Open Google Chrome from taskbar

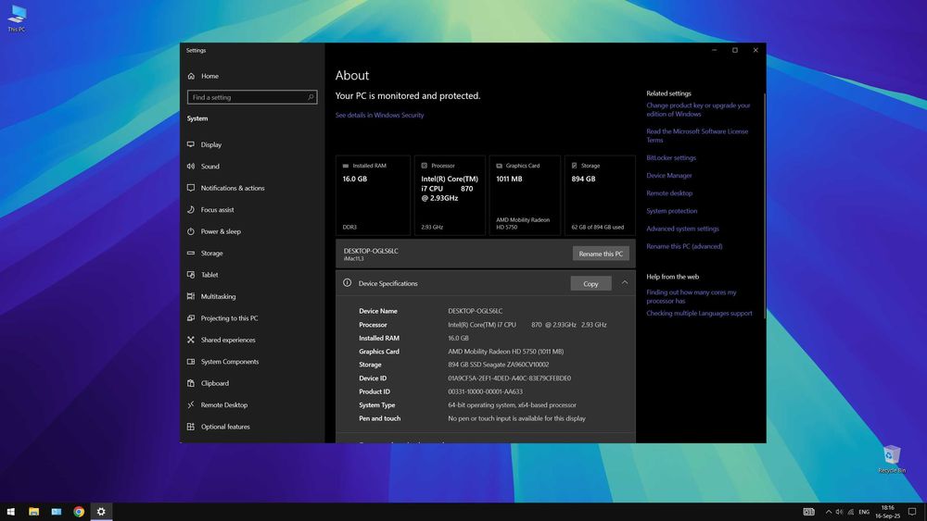[x=79, y=512]
